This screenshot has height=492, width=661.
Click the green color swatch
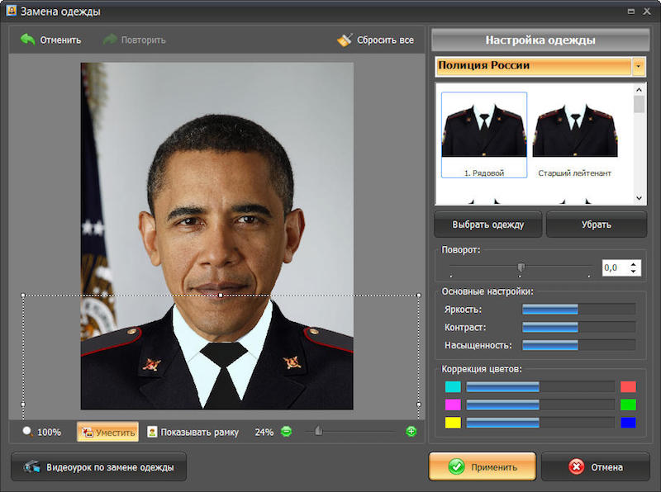click(628, 404)
